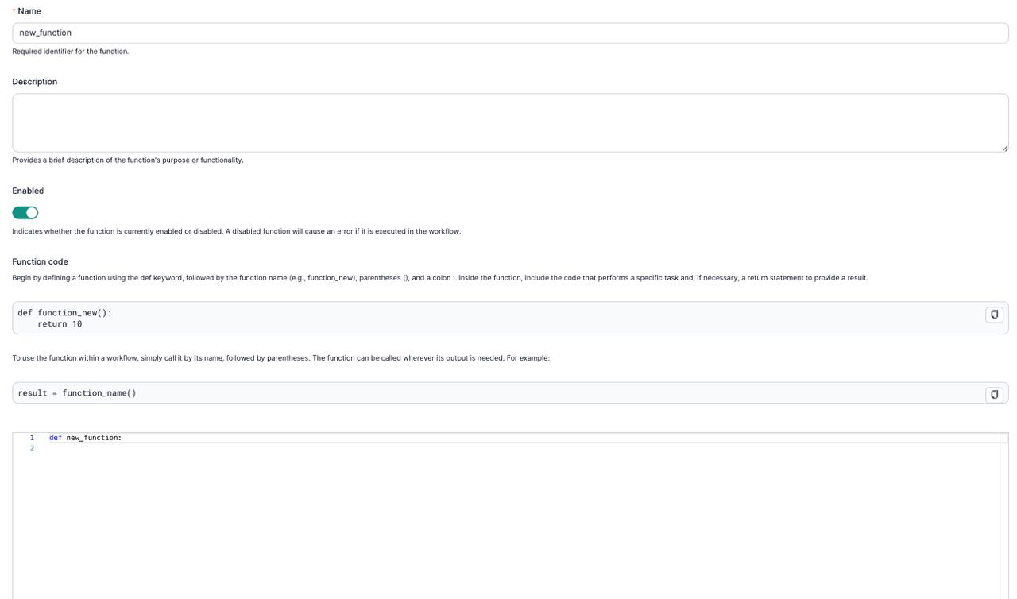Copy the function_new example code snippet
The image size is (1017, 599).
[994, 315]
